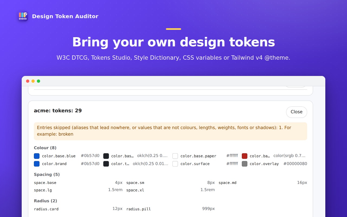Close the acme tokens panel

click(297, 112)
